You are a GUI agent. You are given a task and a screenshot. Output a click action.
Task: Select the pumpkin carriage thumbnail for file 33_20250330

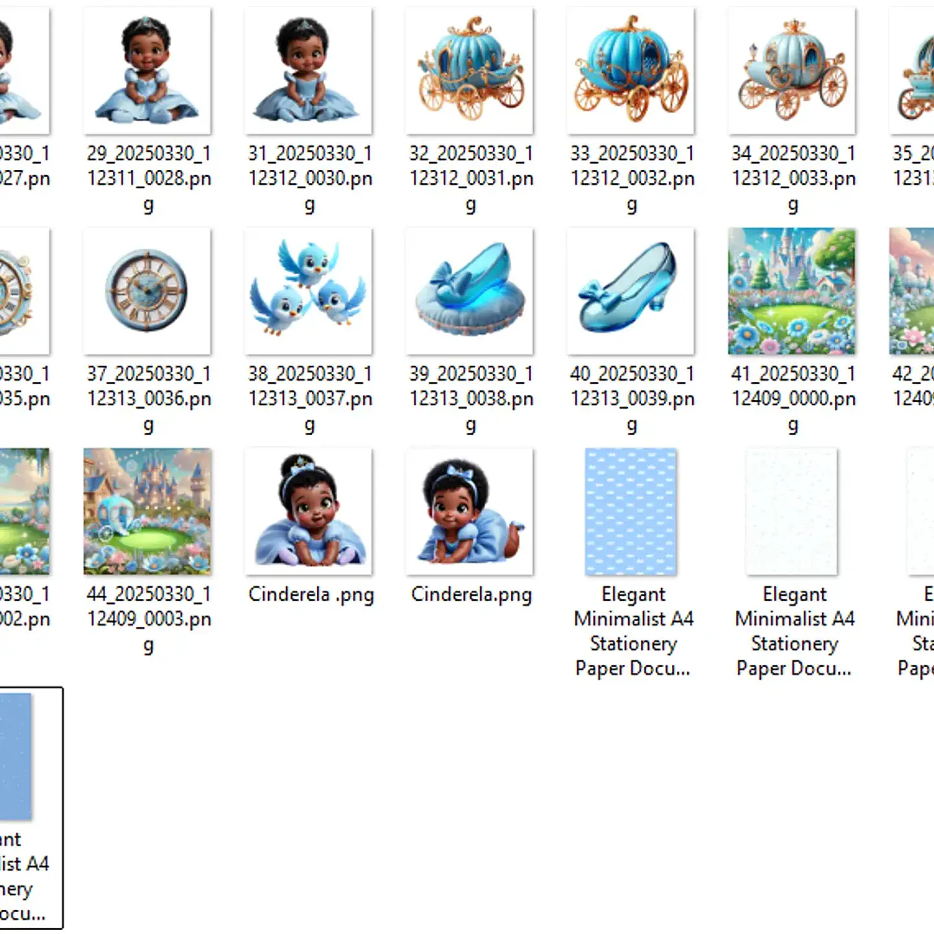630,71
